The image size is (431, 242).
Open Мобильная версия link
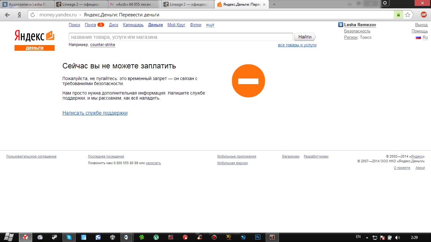233,163
